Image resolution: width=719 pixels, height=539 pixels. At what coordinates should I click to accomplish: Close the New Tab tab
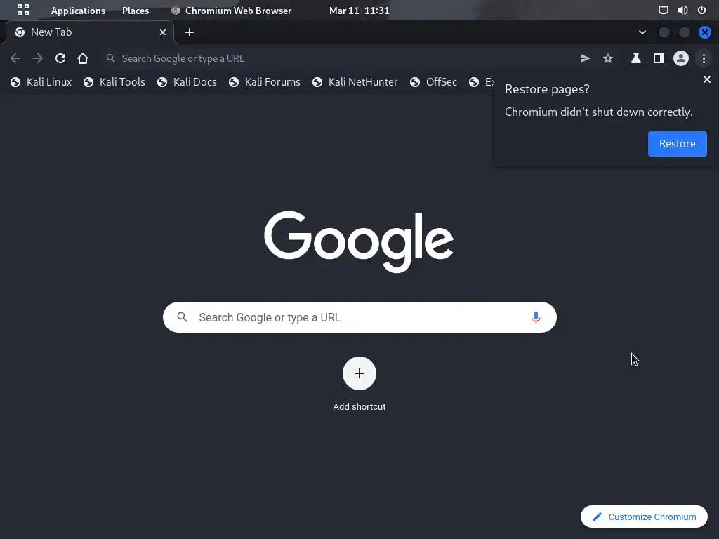pos(162,32)
